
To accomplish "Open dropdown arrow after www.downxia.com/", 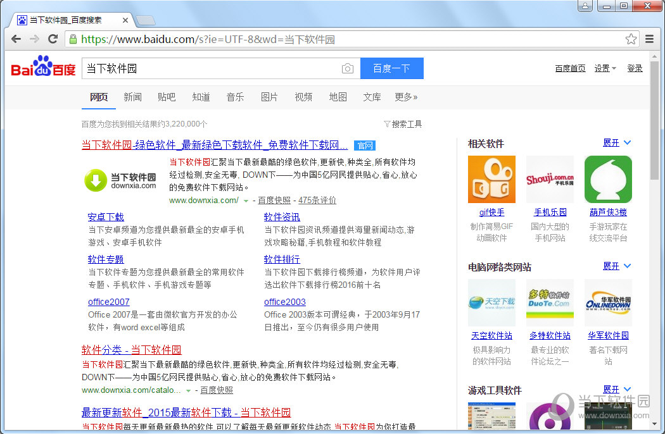I will coord(246,201).
